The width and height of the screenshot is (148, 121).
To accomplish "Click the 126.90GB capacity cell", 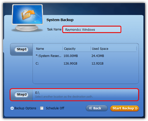I will [70, 64].
